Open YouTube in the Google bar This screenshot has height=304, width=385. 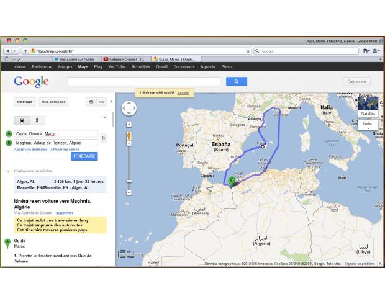pyautogui.click(x=117, y=67)
